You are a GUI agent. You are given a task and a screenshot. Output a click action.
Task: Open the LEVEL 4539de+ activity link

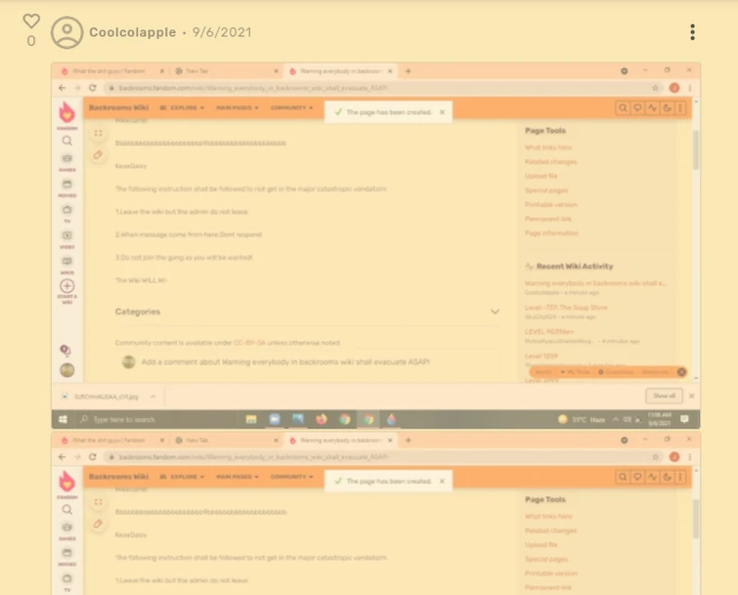[x=549, y=331]
